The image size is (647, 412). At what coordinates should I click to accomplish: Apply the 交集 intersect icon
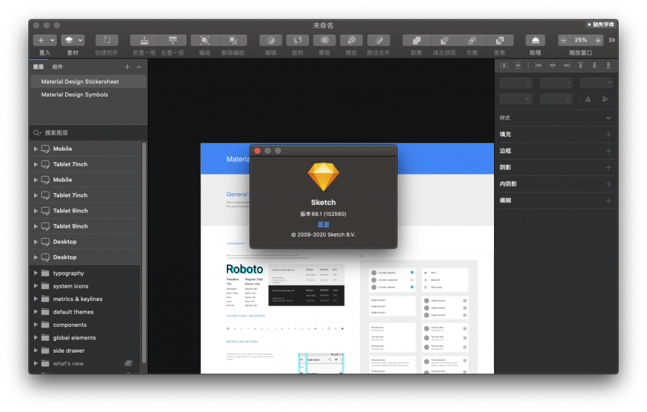pyautogui.click(x=472, y=40)
